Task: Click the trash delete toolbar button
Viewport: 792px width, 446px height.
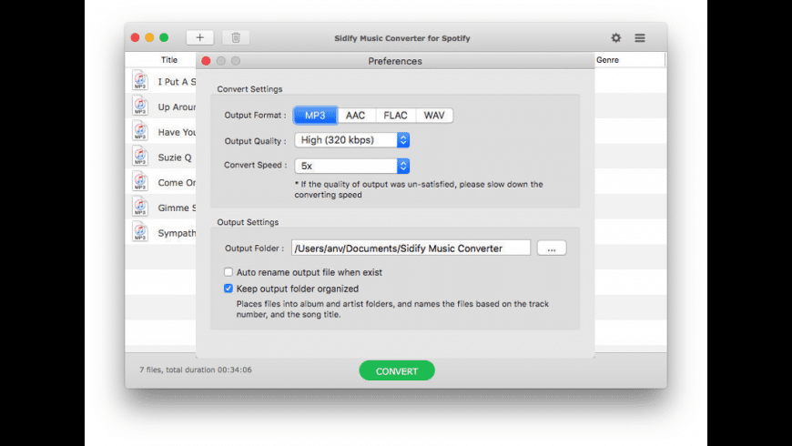Action: click(236, 37)
